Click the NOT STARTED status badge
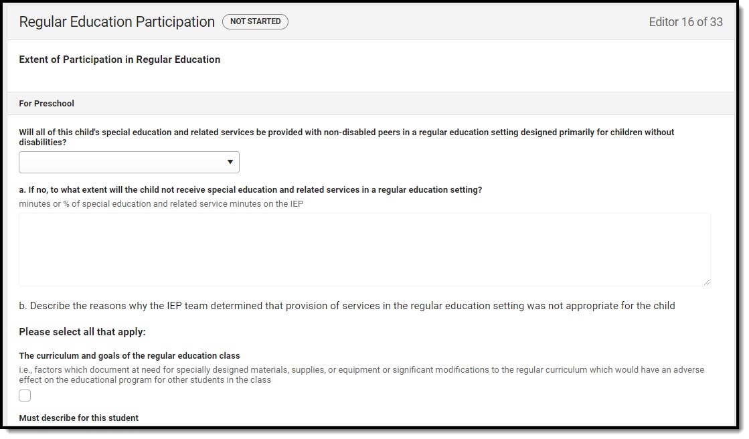Screen dimensions: 749x439 tap(255, 21)
